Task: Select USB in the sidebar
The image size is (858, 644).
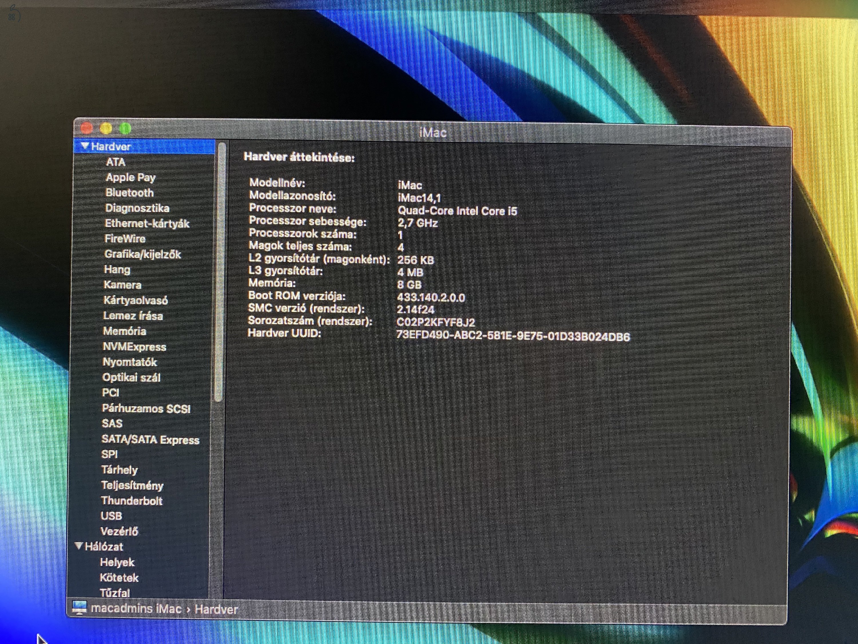Action: pyautogui.click(x=111, y=515)
